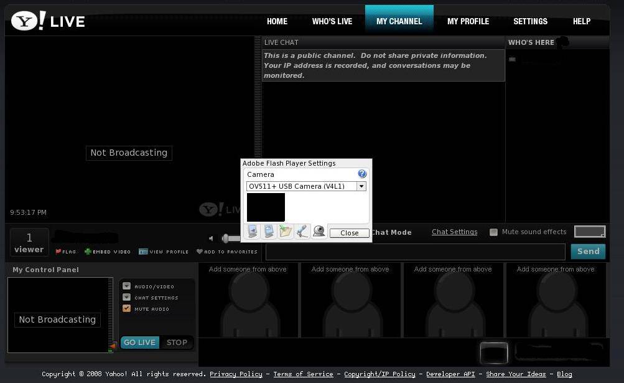Click the Stop broadcast button

point(177,343)
